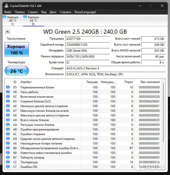Click the 26 °C temperature button
The image size is (170, 175).
[x=17, y=71]
